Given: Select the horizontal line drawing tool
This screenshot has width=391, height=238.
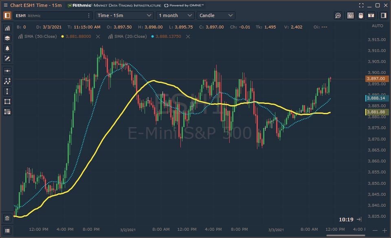Looking at the screenshot, I should pos(7,71).
